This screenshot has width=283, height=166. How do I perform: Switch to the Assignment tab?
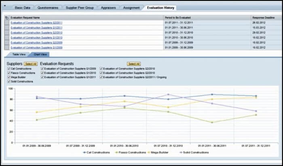131,8
